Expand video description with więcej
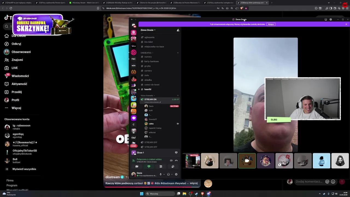This screenshot has width=350, height=197. (x=194, y=183)
